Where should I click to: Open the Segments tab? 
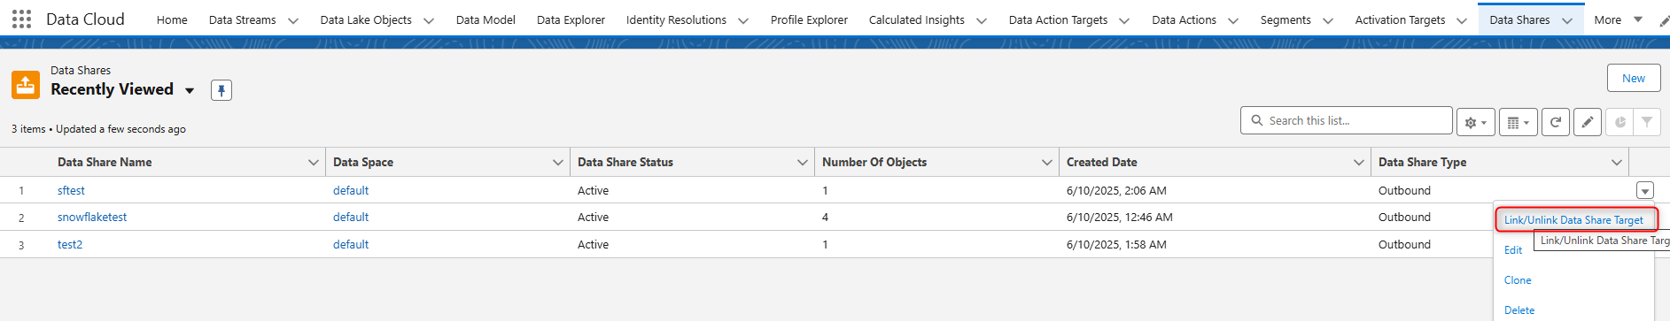1286,19
